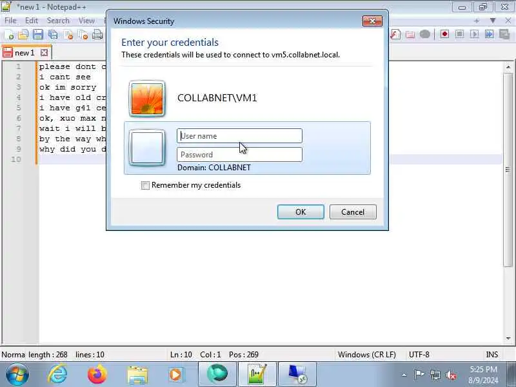The image size is (516, 387).
Task: Close the new 1 tab with its X
Action: pos(44,53)
